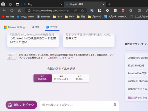Open the YouTube bookmark
This screenshot has height=111, width=148.
(x=8, y=17)
